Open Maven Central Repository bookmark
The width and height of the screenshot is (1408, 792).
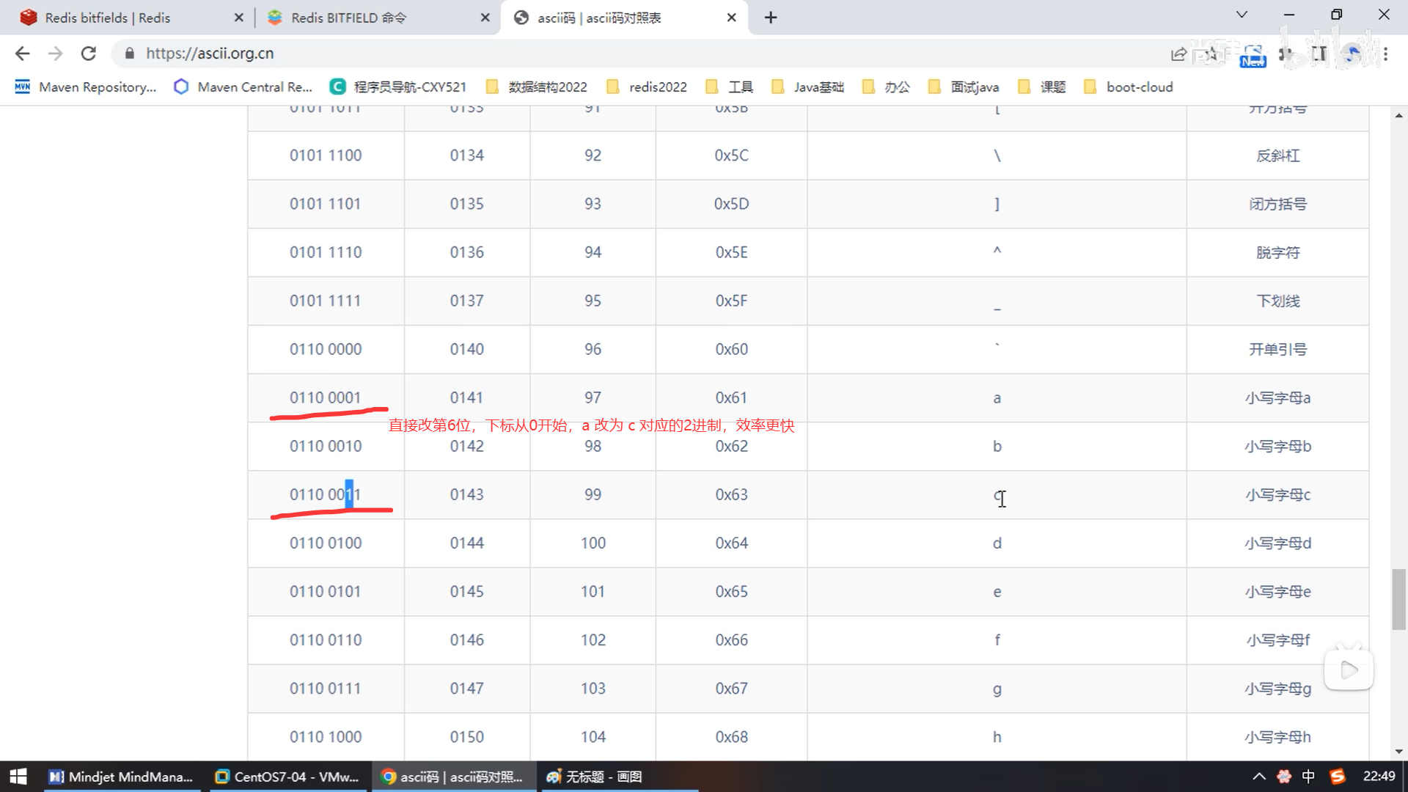click(243, 87)
